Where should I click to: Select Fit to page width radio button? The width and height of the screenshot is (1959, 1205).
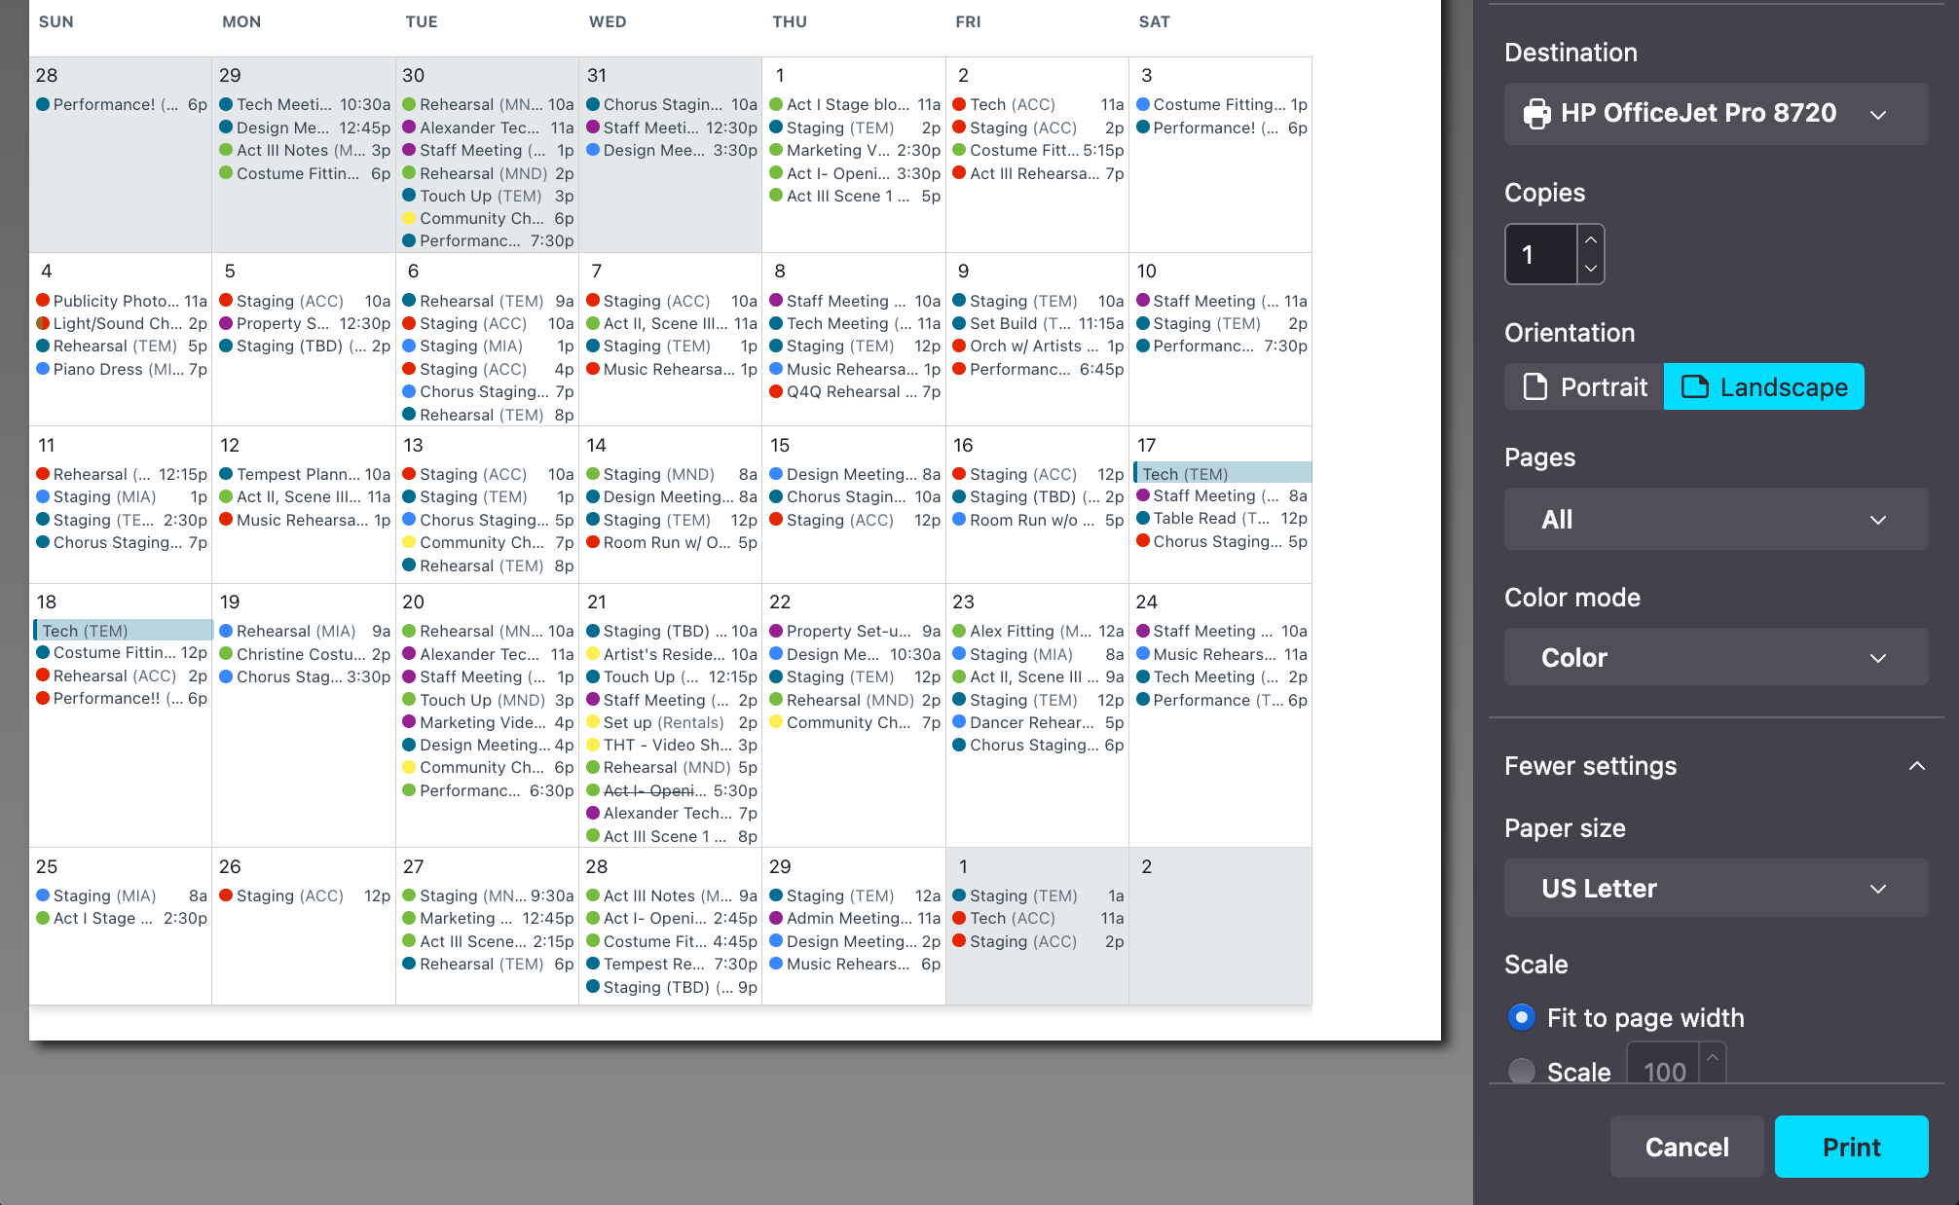point(1522,1018)
